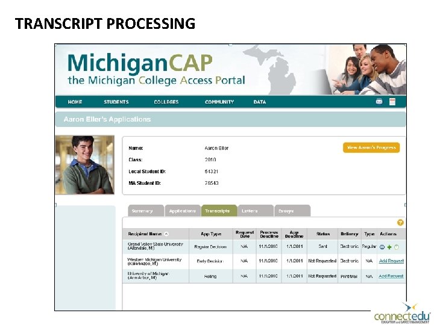The width and height of the screenshot is (434, 325).
Task: Click View Aaron's Progress button
Action: [x=371, y=147]
